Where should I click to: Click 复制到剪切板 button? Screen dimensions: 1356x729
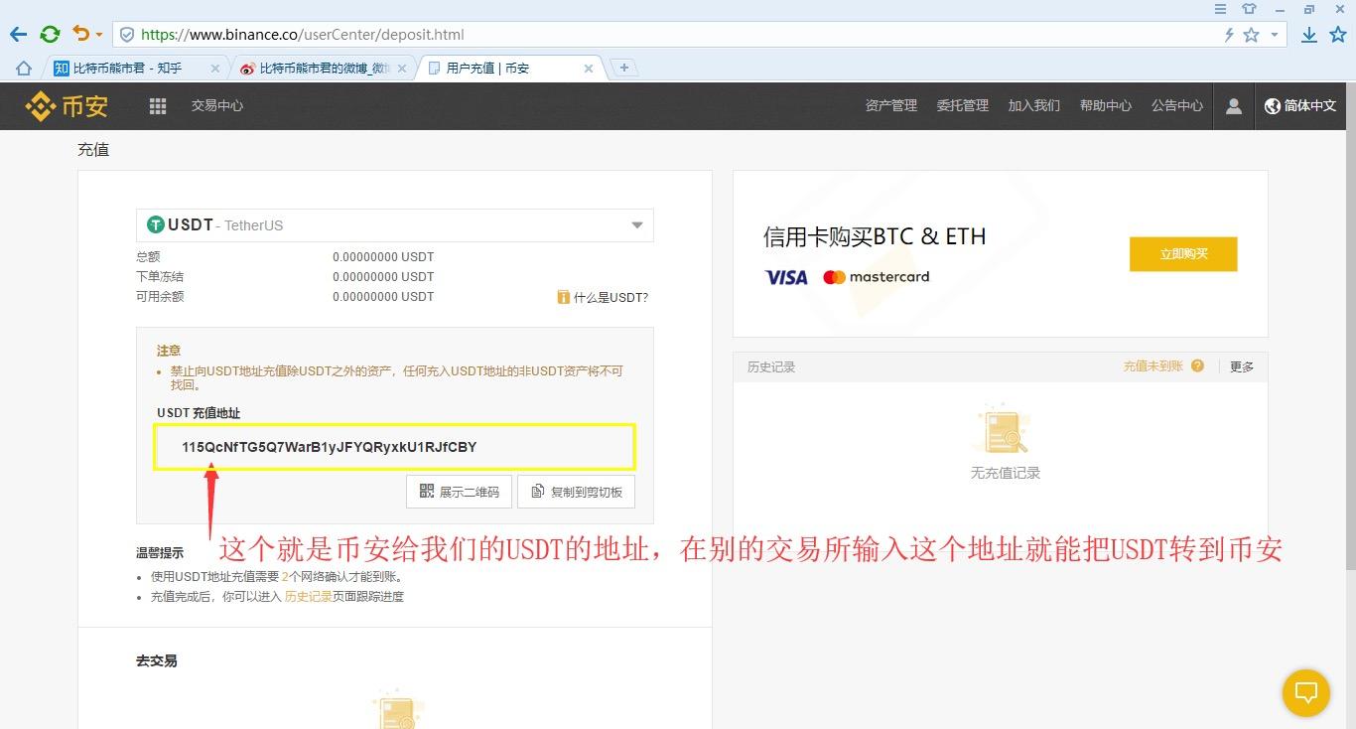(577, 492)
